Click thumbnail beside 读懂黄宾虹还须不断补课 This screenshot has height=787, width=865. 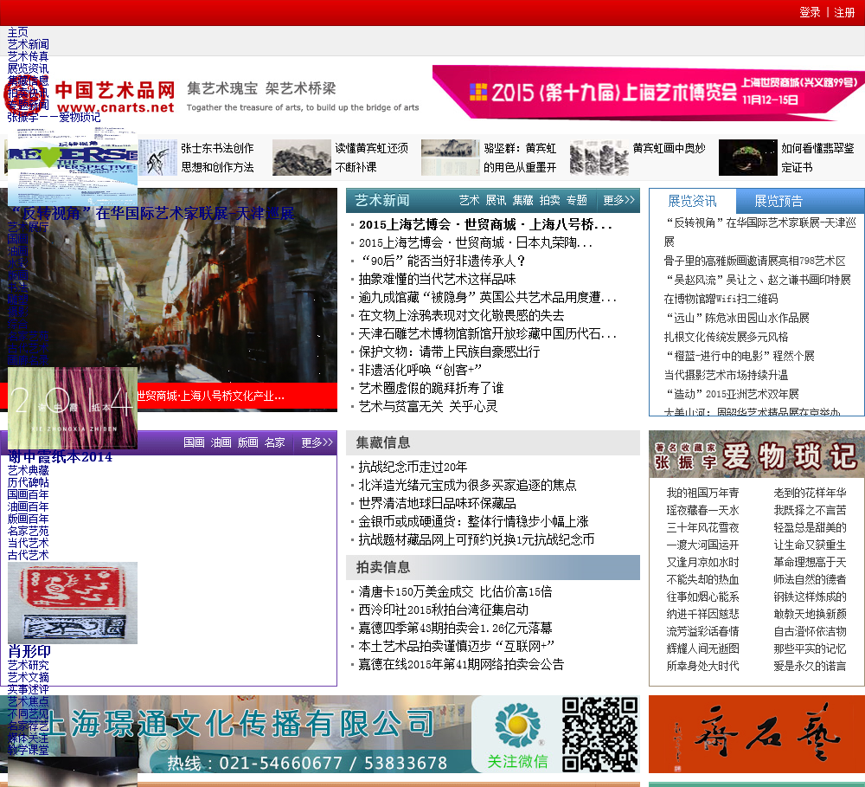click(x=302, y=158)
